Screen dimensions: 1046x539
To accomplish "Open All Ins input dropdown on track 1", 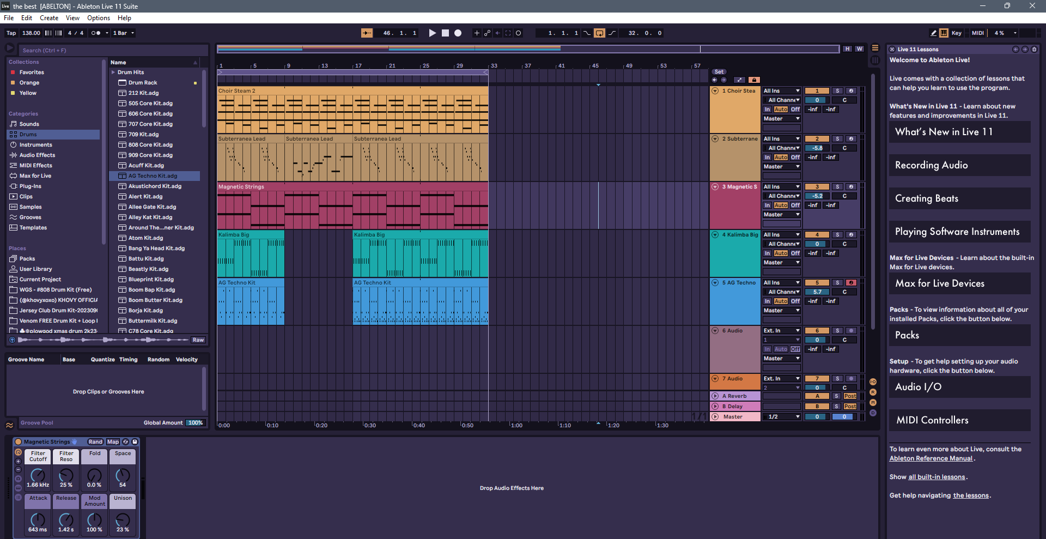I will 782,91.
